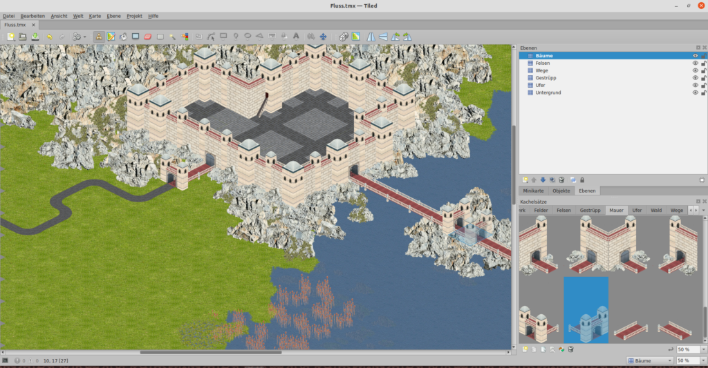Select the Stamp Brush tool
Image resolution: width=708 pixels, height=368 pixels.
point(98,36)
